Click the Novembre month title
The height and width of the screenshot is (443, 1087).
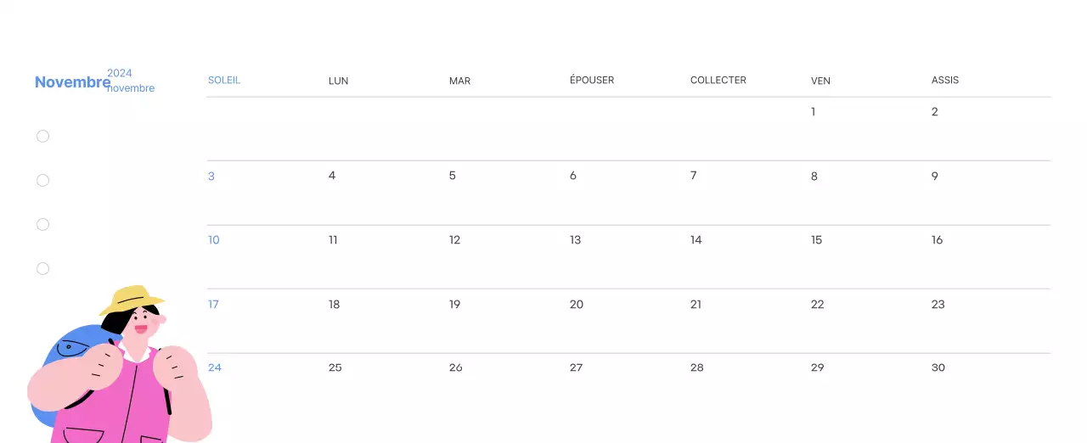(72, 82)
